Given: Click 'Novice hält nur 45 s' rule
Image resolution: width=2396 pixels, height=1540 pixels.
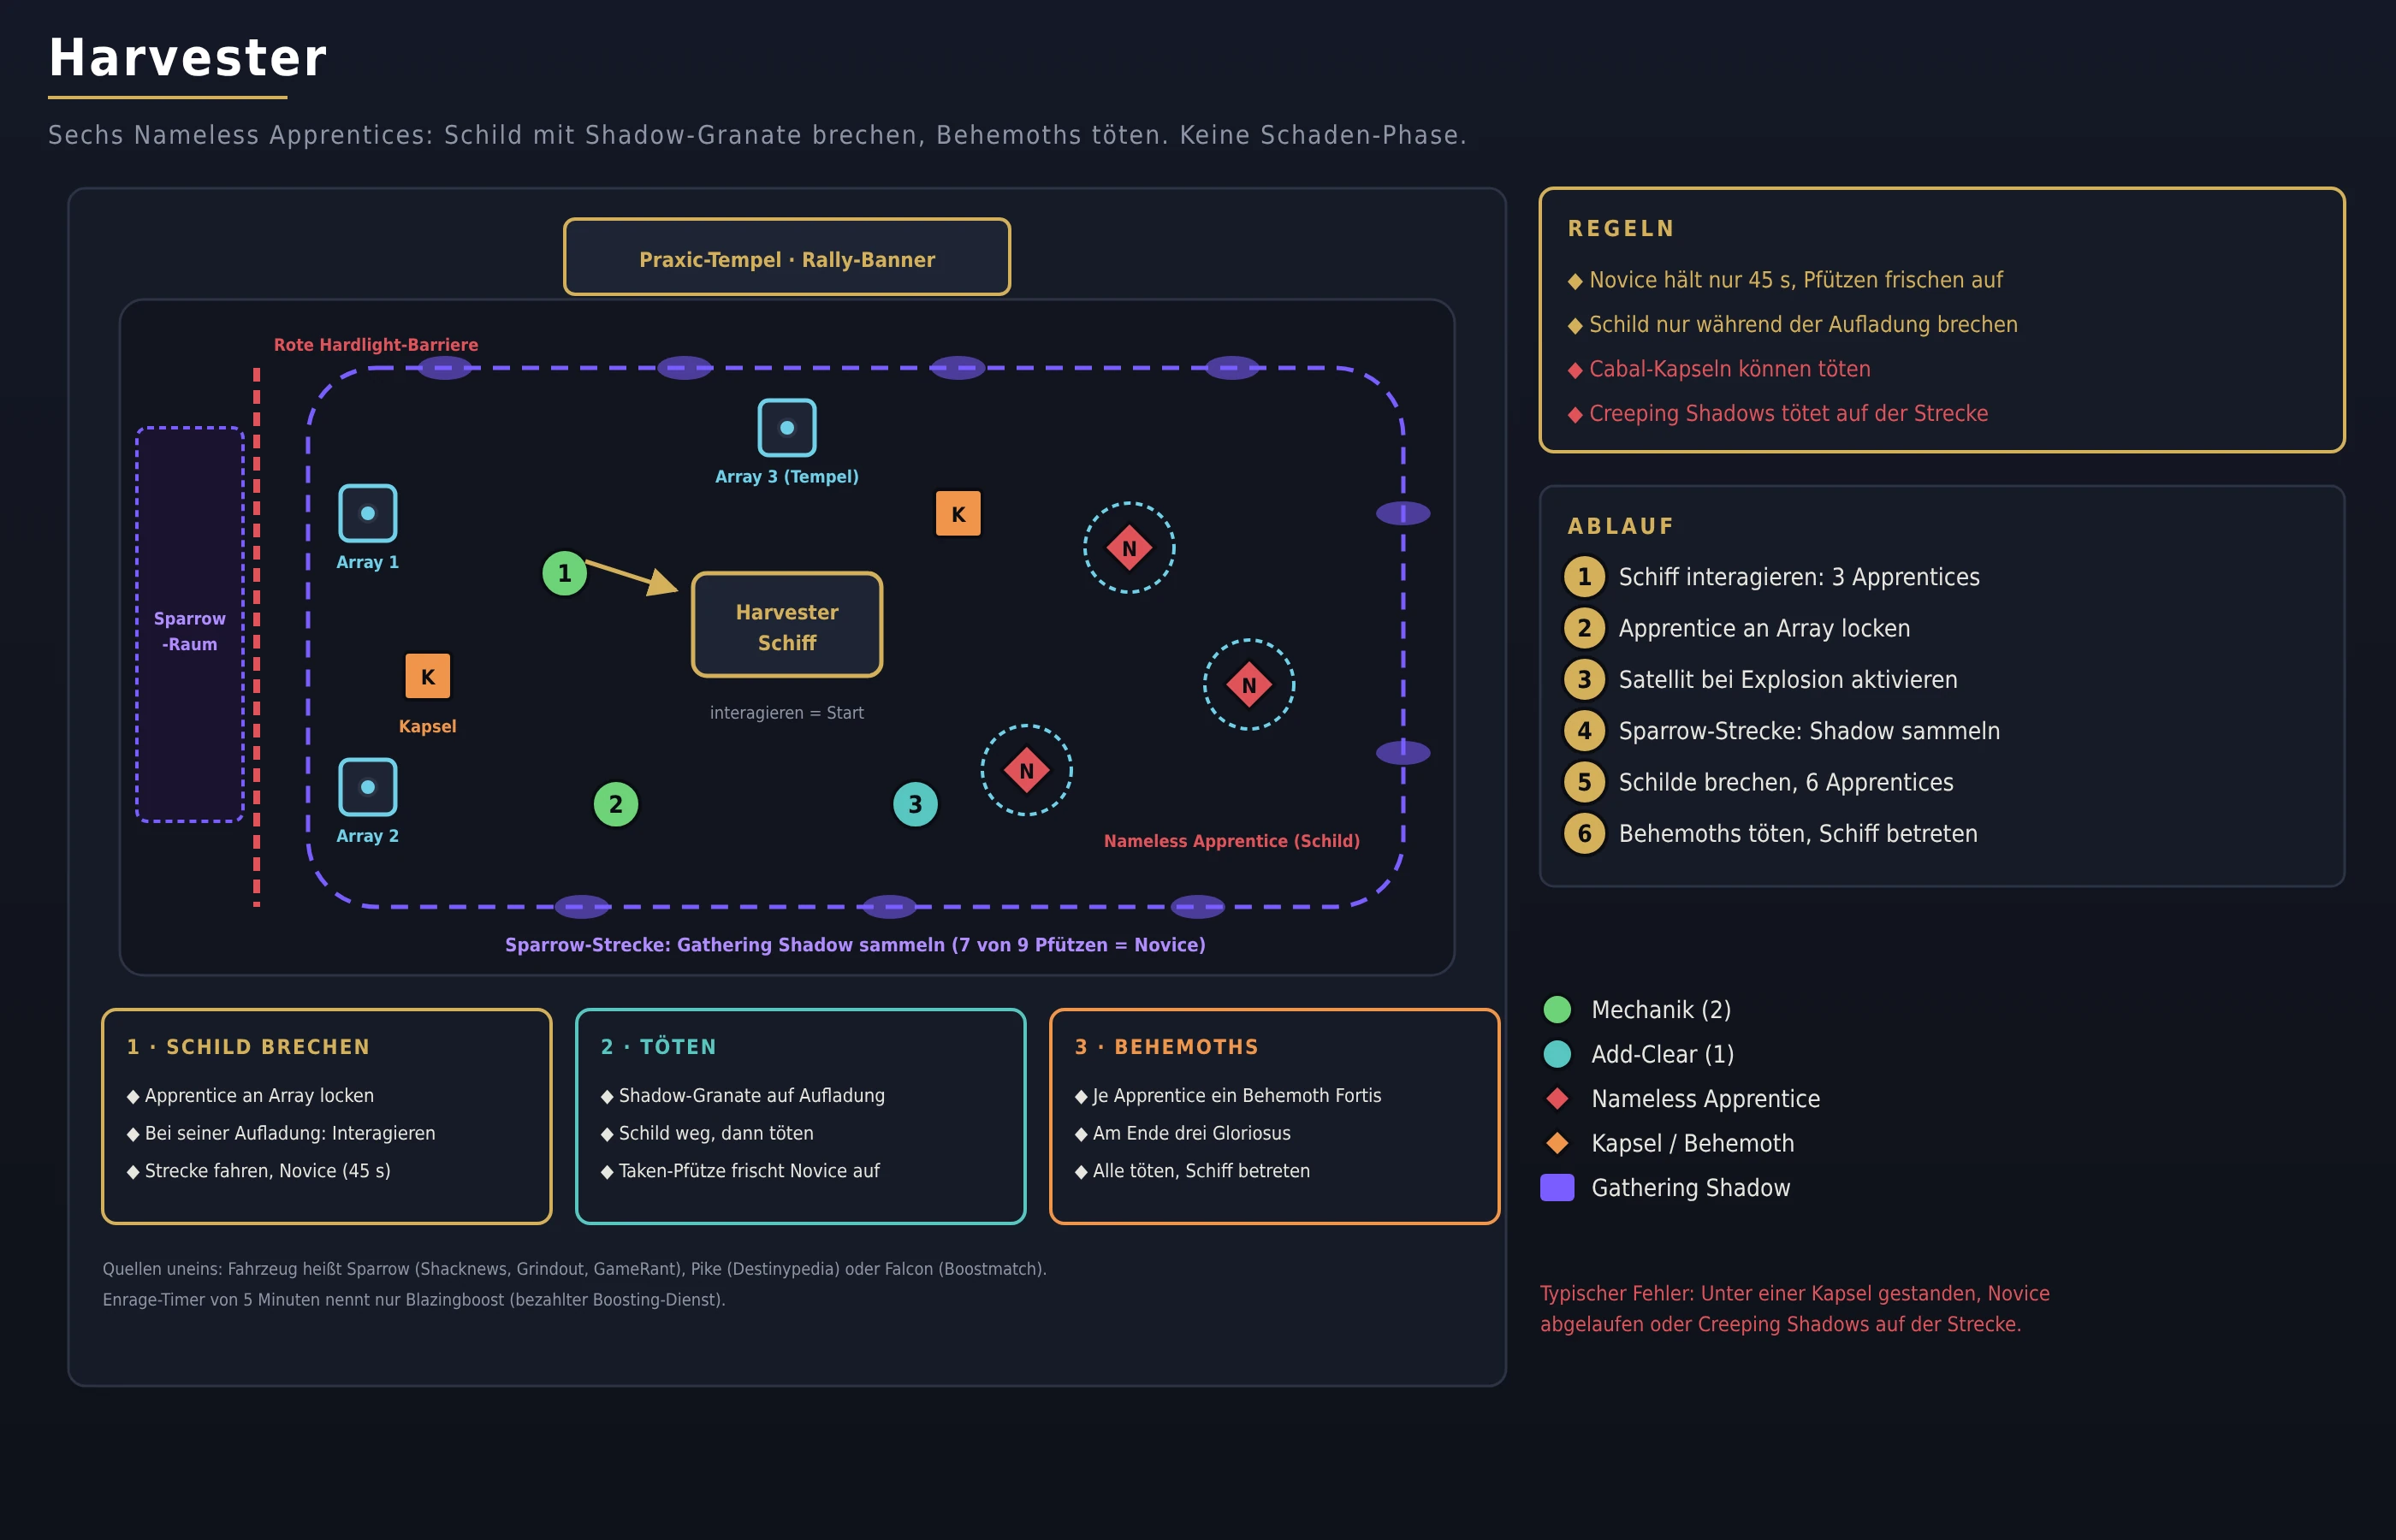Looking at the screenshot, I should 1785,280.
